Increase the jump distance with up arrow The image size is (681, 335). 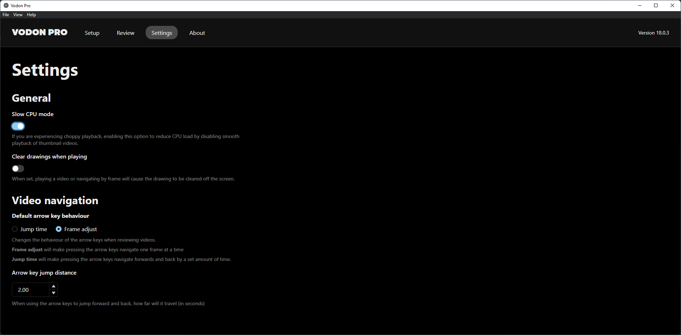tap(54, 286)
